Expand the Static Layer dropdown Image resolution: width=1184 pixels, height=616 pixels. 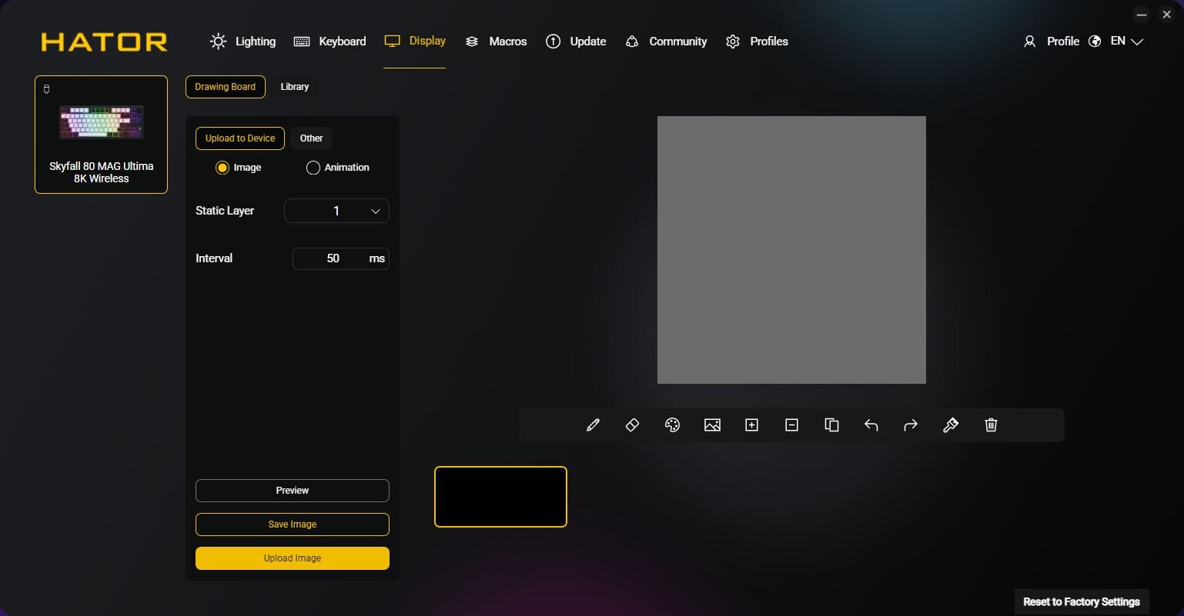336,211
